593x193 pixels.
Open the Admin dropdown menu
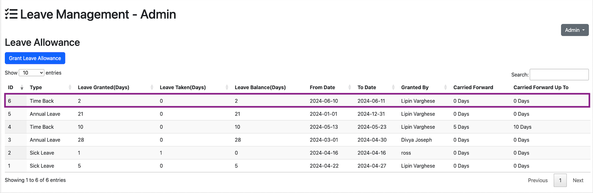[x=574, y=30]
